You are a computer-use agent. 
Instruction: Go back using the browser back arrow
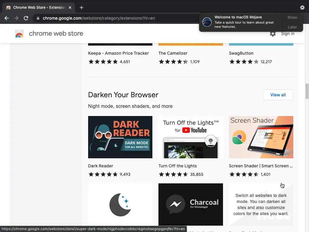coord(7,18)
